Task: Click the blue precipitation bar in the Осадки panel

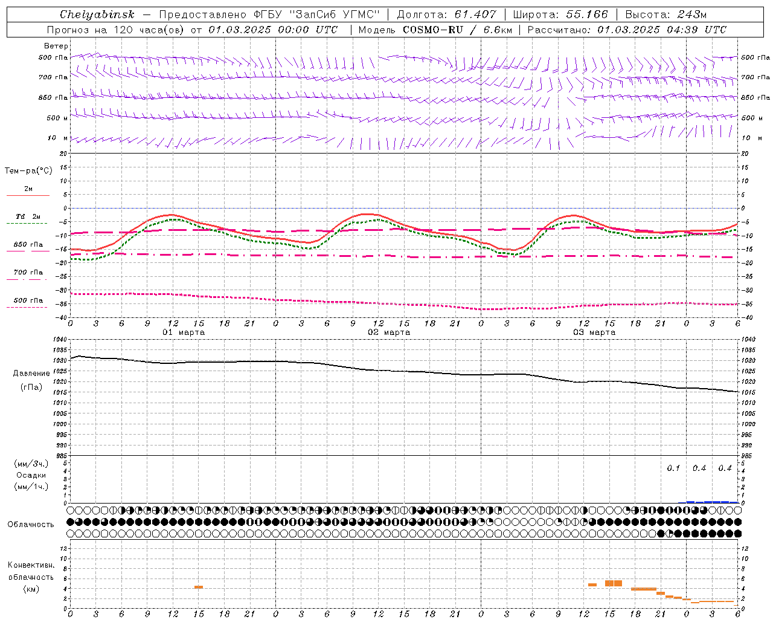Action: point(713,502)
